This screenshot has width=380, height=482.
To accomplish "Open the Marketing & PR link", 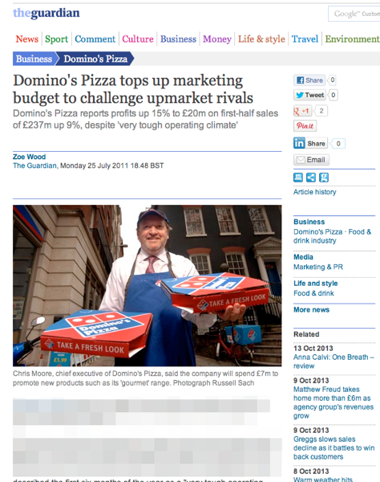I will tap(318, 267).
